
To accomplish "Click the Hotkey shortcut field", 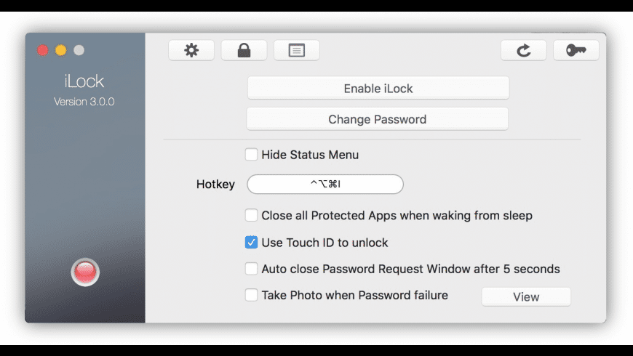I will [325, 185].
